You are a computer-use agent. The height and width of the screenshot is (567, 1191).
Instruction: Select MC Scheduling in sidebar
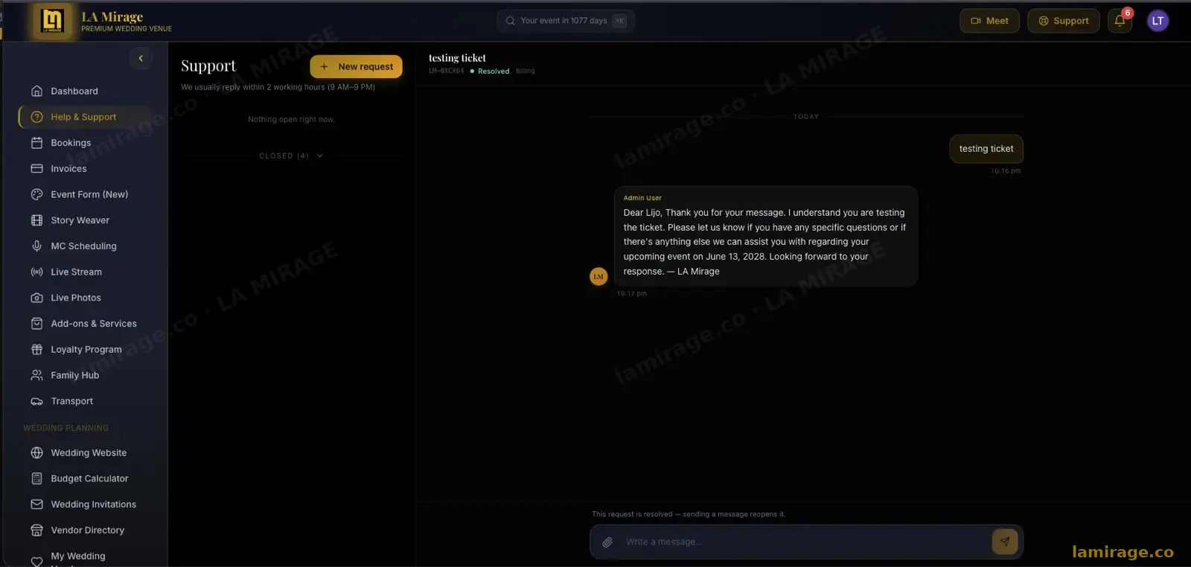point(86,246)
